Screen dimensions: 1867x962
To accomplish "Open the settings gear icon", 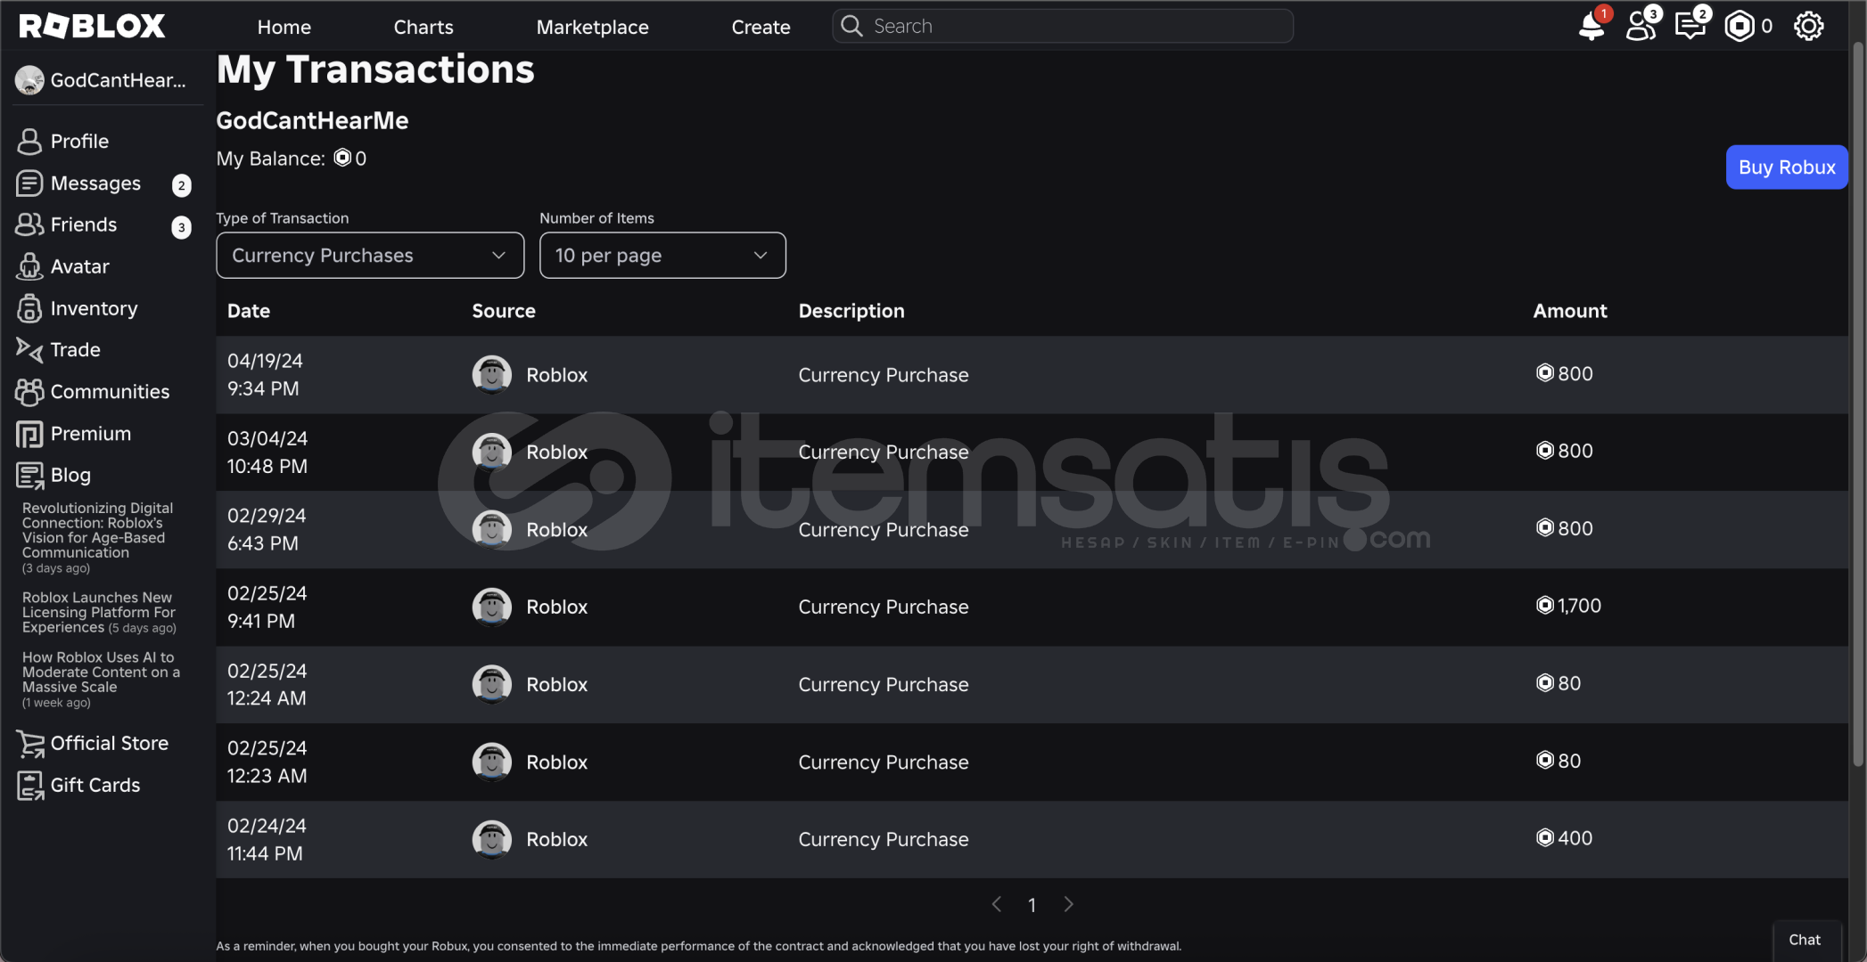I will tap(1808, 26).
